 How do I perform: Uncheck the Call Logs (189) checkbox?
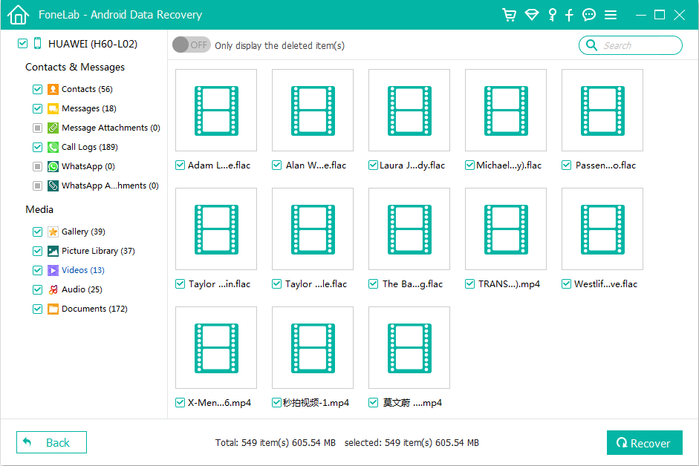pyautogui.click(x=37, y=147)
